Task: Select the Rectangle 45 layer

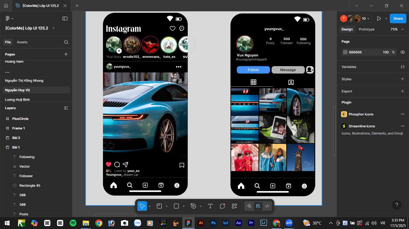Action: (30, 185)
